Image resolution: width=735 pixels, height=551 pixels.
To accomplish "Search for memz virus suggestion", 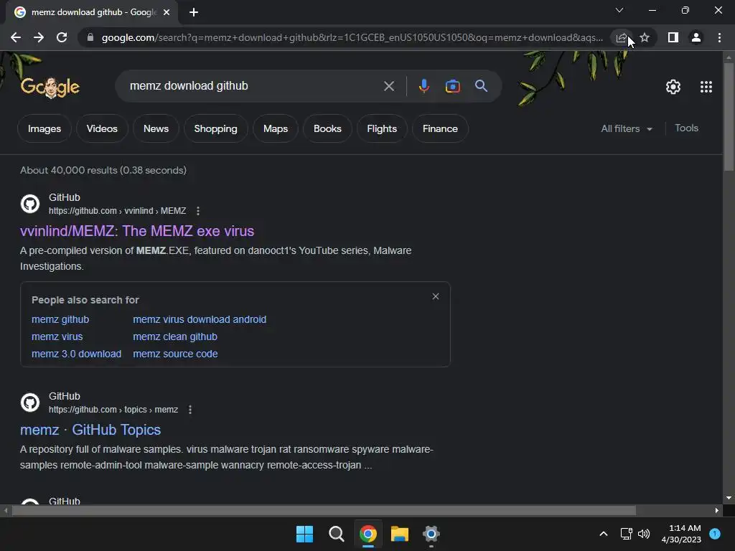I will point(57,337).
